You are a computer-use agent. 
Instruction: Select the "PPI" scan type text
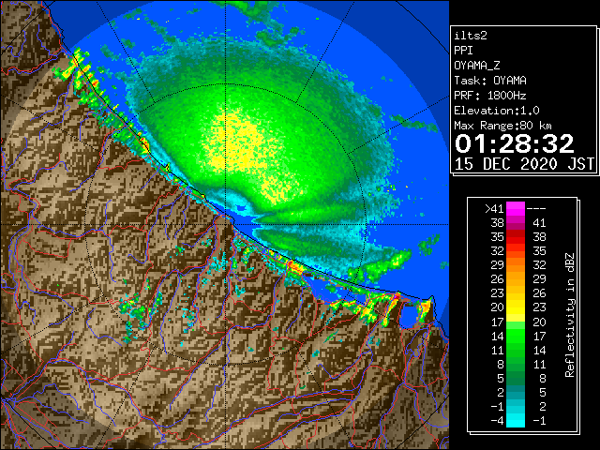(x=463, y=51)
